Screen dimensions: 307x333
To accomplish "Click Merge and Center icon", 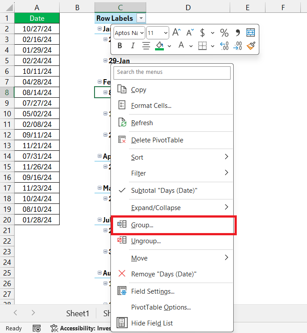I will (250, 32).
